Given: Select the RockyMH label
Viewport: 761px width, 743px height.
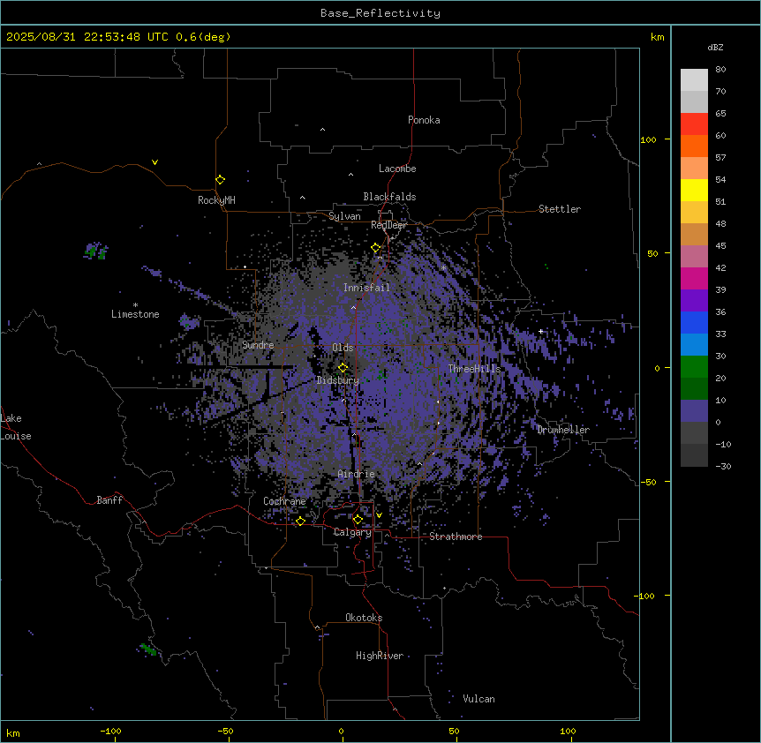Looking at the screenshot, I should point(216,200).
